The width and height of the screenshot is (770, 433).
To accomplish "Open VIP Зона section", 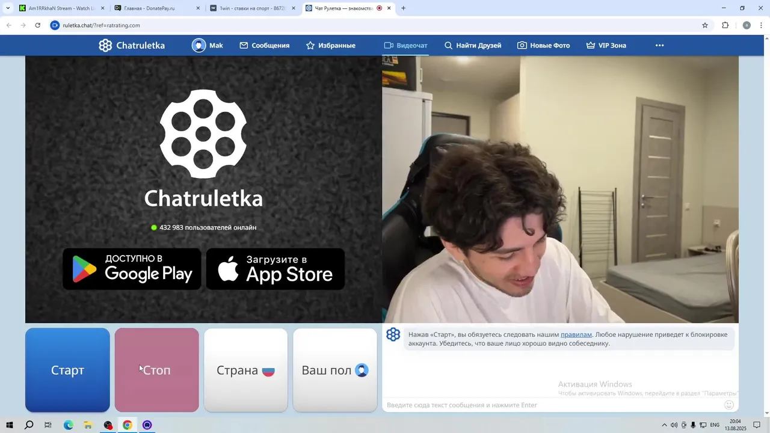I will [x=606, y=46].
